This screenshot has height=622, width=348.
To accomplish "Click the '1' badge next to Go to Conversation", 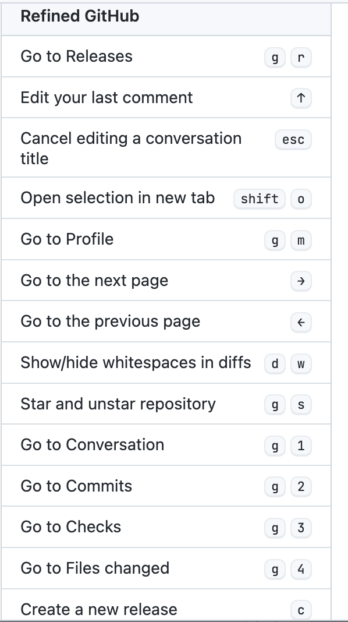I will coord(300,445).
